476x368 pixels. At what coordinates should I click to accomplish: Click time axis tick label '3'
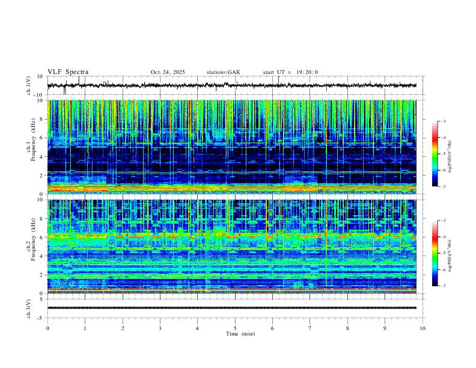(160, 328)
